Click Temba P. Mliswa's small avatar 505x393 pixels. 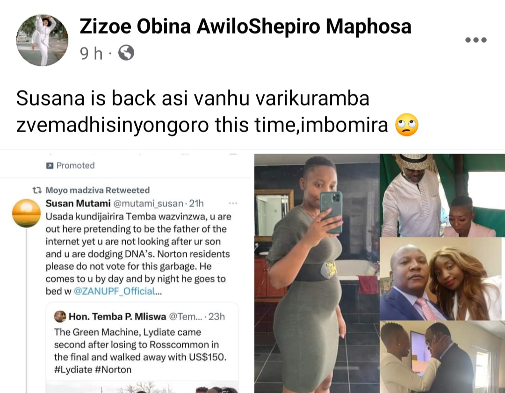click(x=60, y=317)
